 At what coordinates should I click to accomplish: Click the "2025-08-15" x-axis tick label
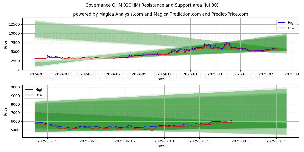pos(276,141)
